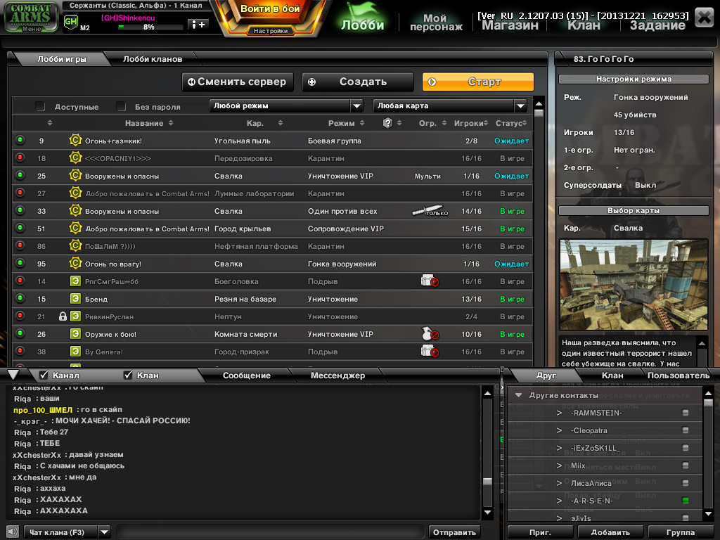Enable the Доступные filter checkbox
Screen dimensions: 720x540
(40, 107)
